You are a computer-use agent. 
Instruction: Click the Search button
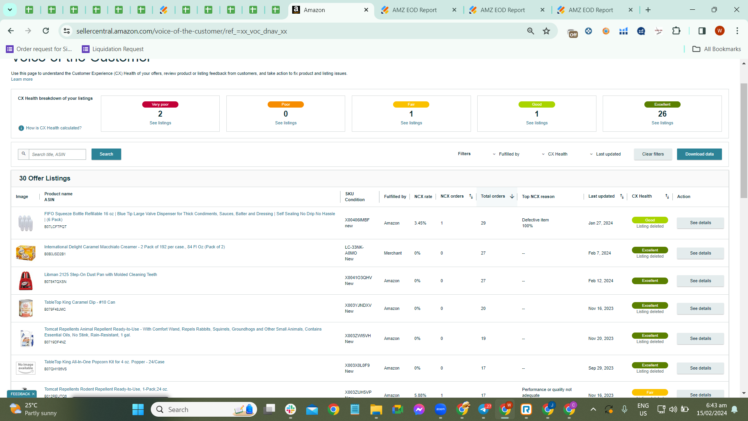click(x=106, y=154)
